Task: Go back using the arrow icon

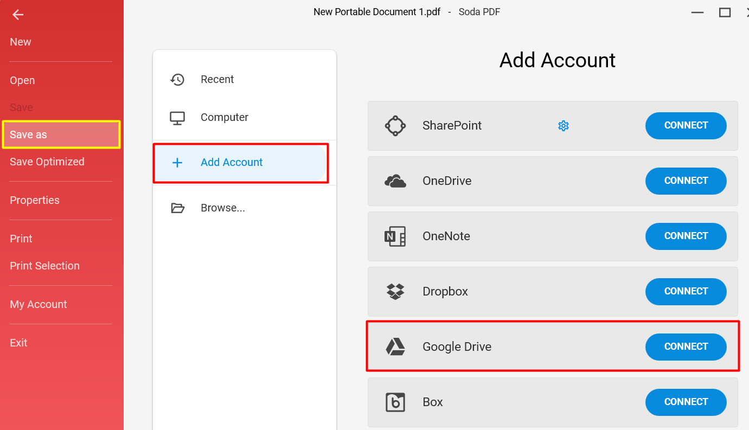Action: click(x=18, y=15)
